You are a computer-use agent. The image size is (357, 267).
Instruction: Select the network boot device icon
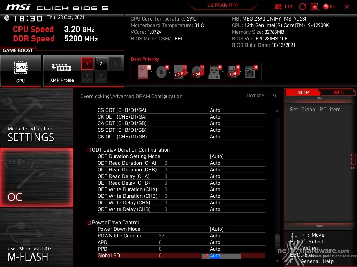251,72
